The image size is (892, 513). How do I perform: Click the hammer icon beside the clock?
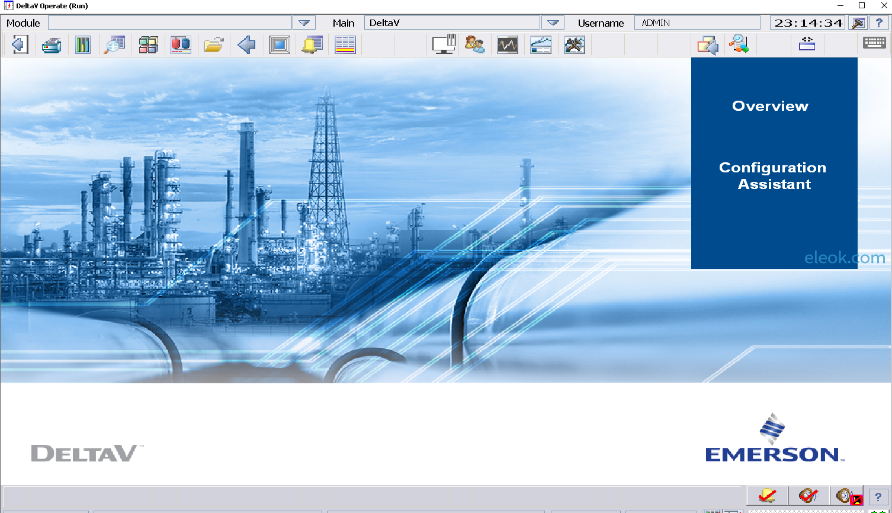858,23
